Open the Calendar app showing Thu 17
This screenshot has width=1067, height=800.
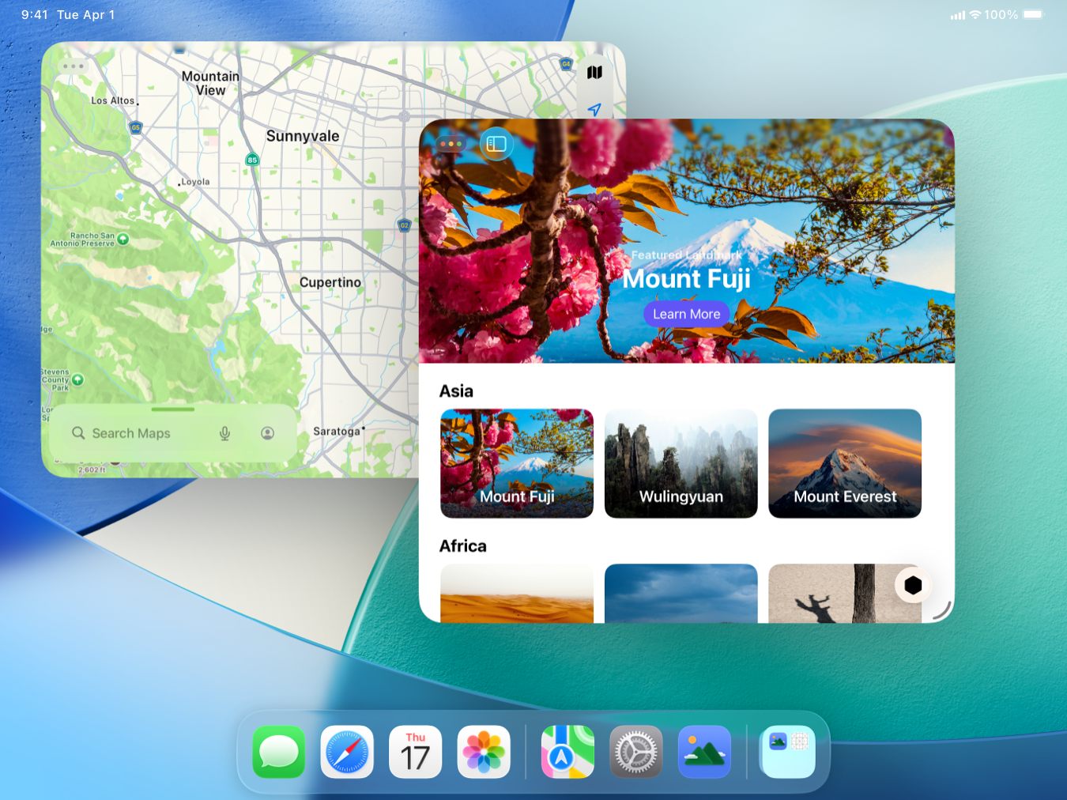pos(415,752)
